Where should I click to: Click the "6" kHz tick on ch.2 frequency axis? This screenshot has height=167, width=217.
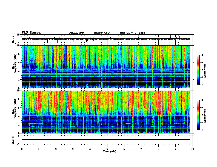[19, 108]
